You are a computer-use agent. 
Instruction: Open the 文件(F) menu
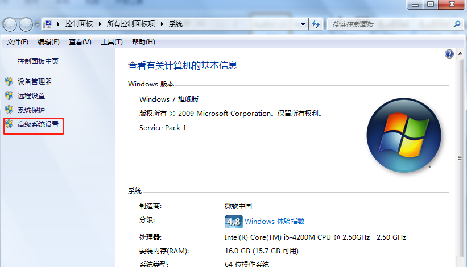coord(17,42)
